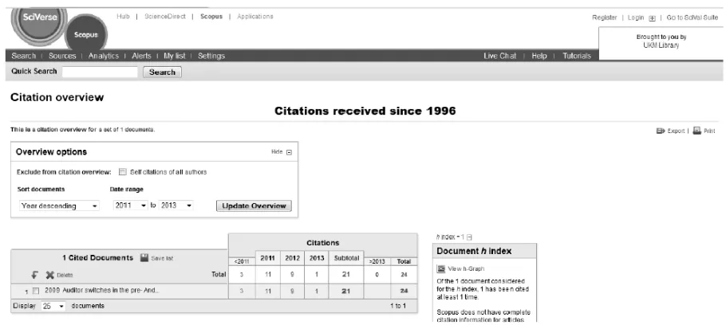Click the plus icon next to Login

click(652, 18)
